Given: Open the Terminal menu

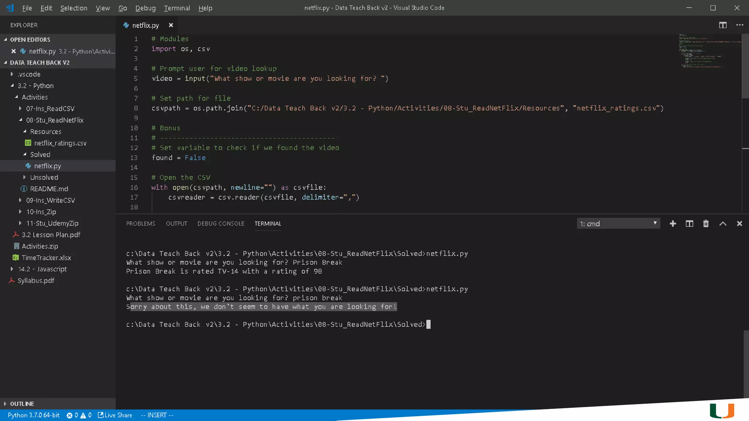Looking at the screenshot, I should pos(177,8).
